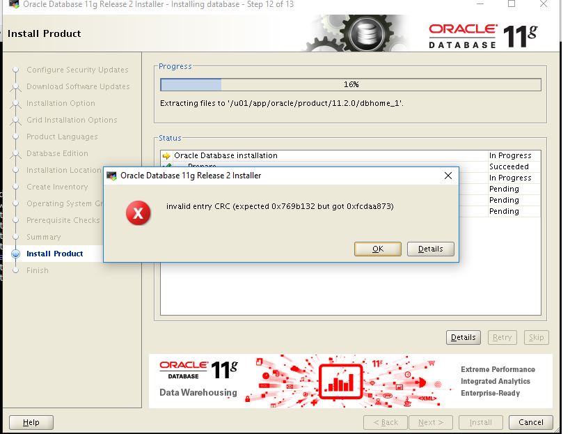Click the installer icon in dialog title bar
Viewport: 570px width, 434px height.
tap(111, 176)
